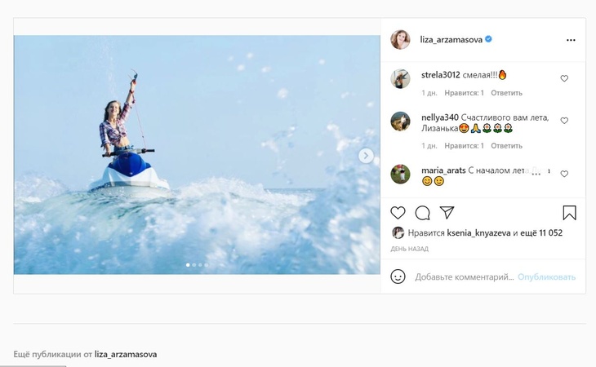596x367 pixels.
Task: Share post via paper plane icon
Action: 447,213
